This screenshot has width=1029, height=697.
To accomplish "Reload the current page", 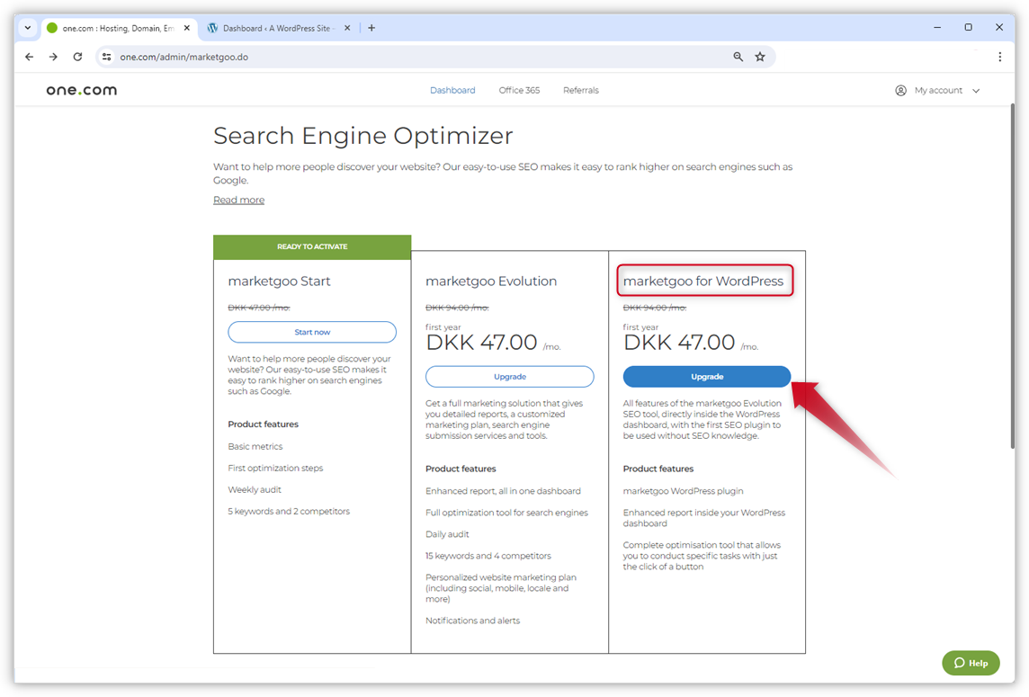I will click(77, 57).
